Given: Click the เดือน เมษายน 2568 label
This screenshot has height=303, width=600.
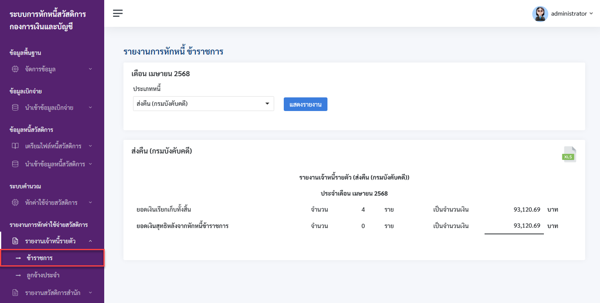Looking at the screenshot, I should tap(160, 74).
